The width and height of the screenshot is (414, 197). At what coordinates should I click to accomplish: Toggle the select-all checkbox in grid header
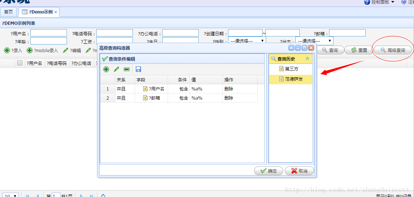(19, 63)
